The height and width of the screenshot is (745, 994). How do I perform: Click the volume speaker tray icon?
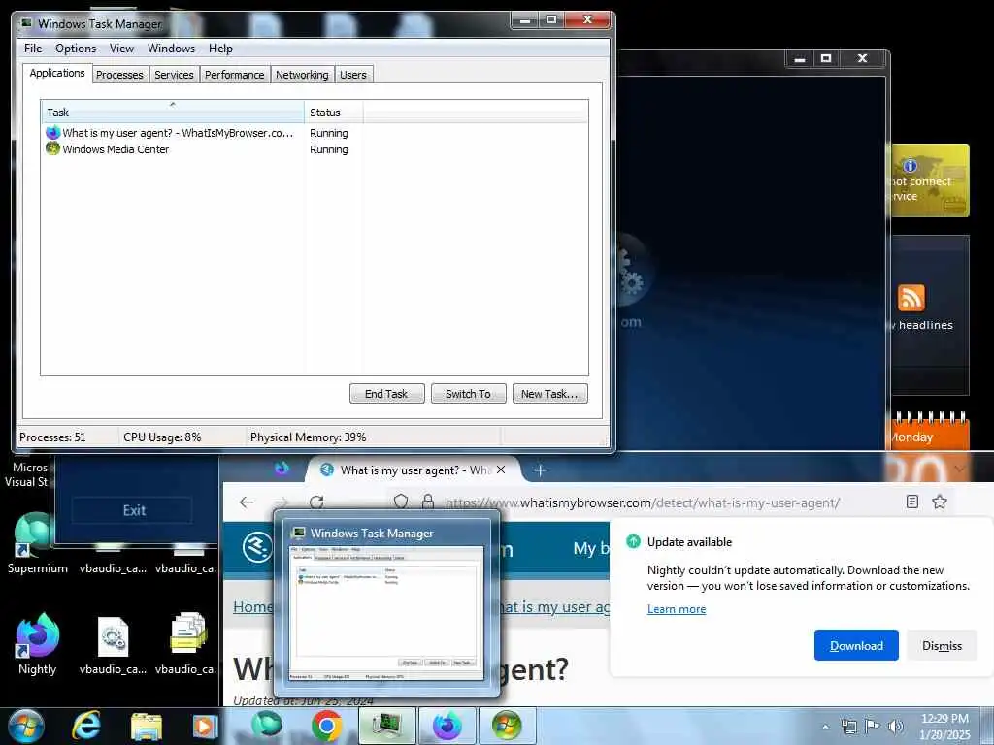click(896, 726)
